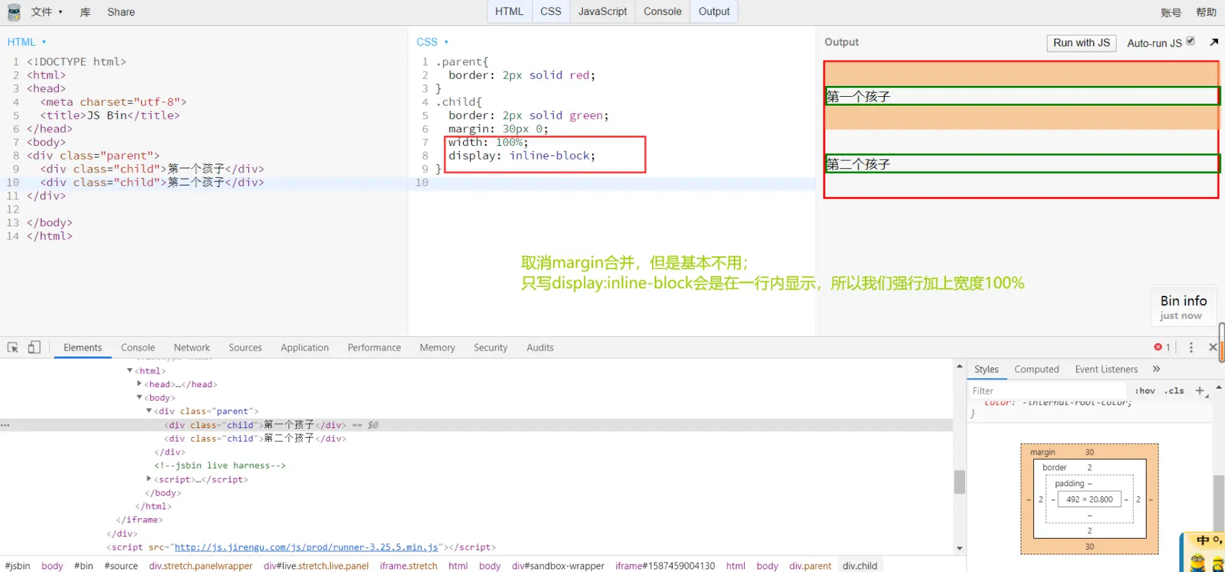The height and width of the screenshot is (572, 1225).
Task: Open the runner-3.25.5.min.js script link
Action: pyautogui.click(x=306, y=547)
